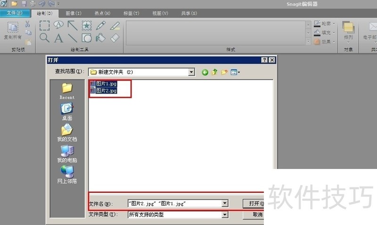The height and width of the screenshot is (225, 377).
Task: Click the styles gallery up arrow
Action: pos(308,25)
